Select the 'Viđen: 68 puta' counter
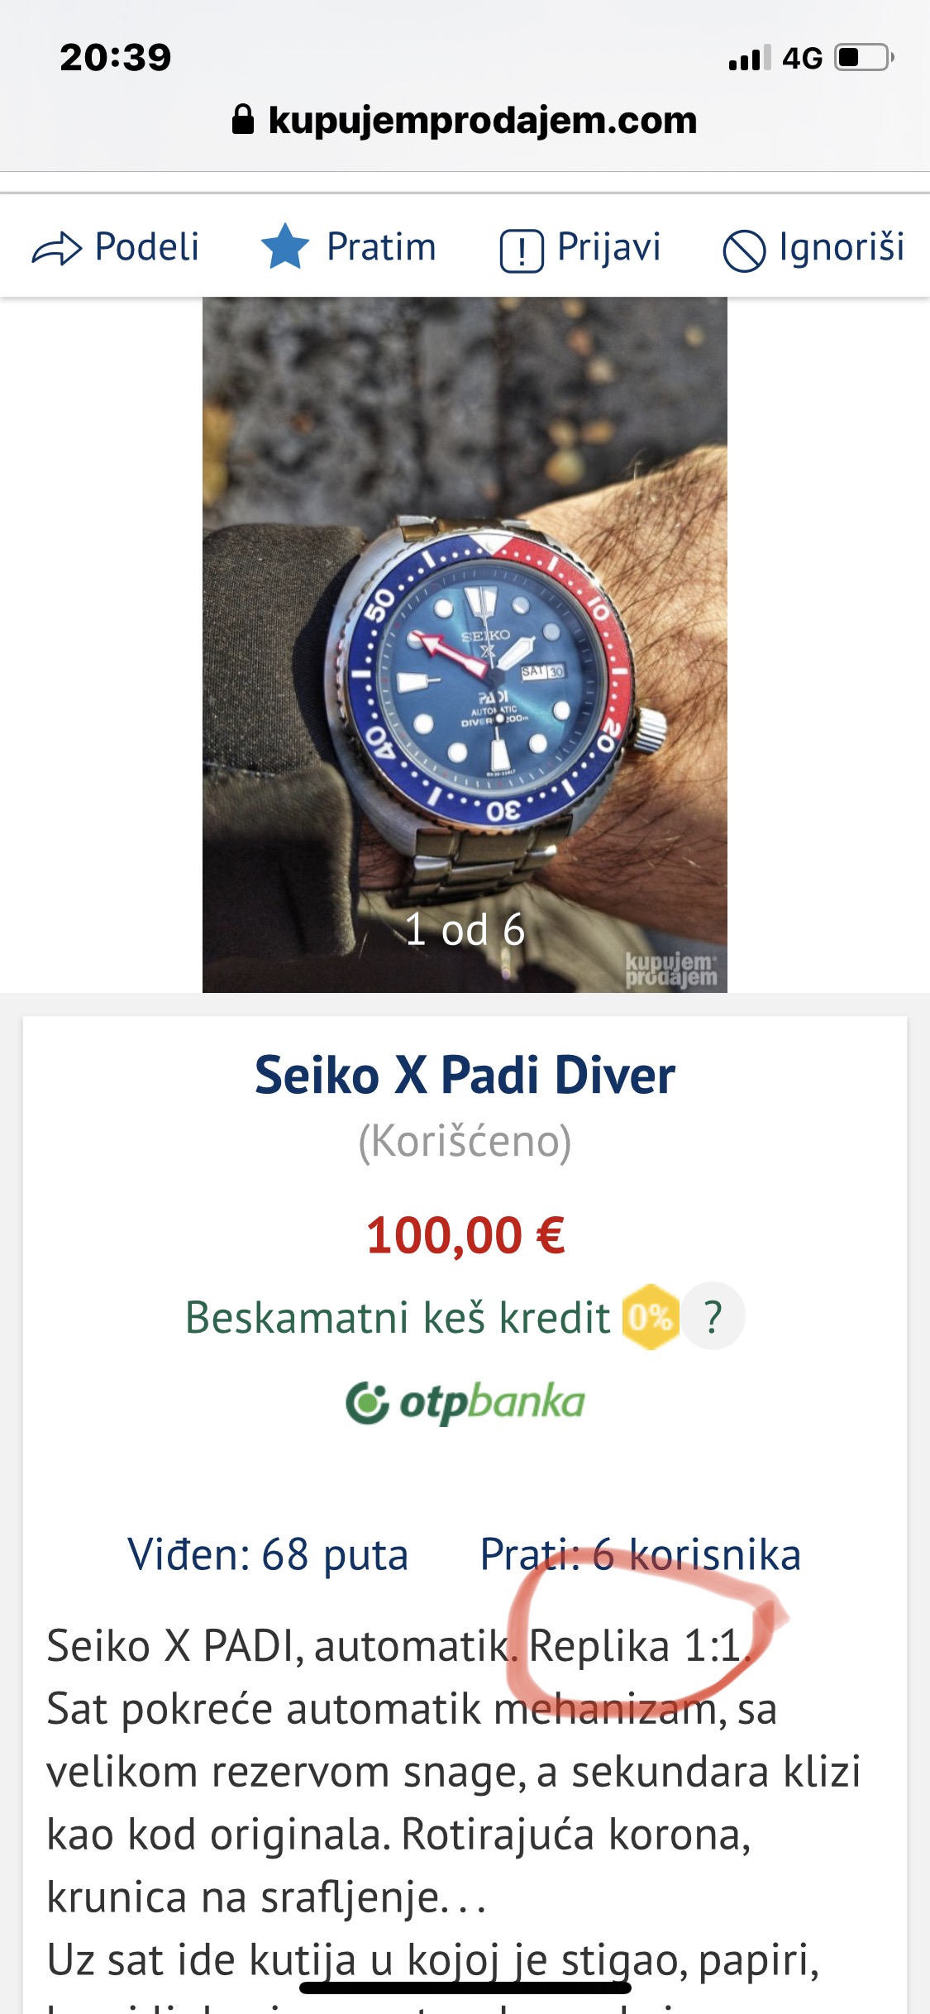 268,1555
